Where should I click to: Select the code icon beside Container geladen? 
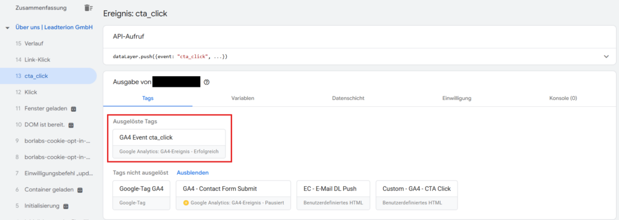click(80, 190)
